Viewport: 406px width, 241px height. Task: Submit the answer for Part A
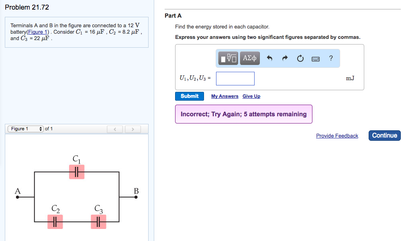pyautogui.click(x=189, y=96)
